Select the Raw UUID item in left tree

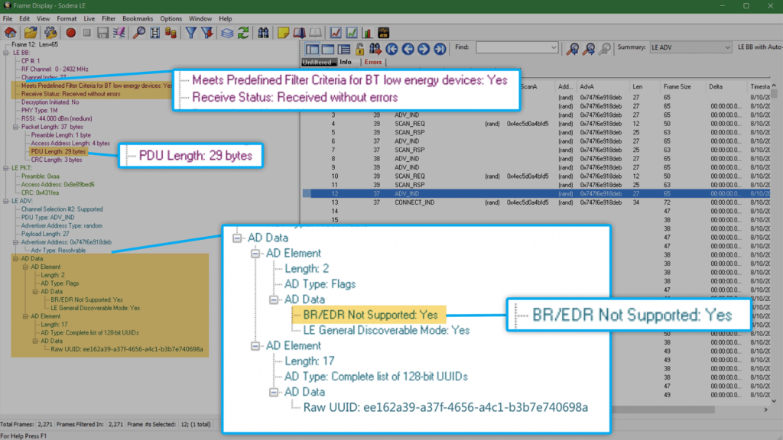[x=127, y=349]
